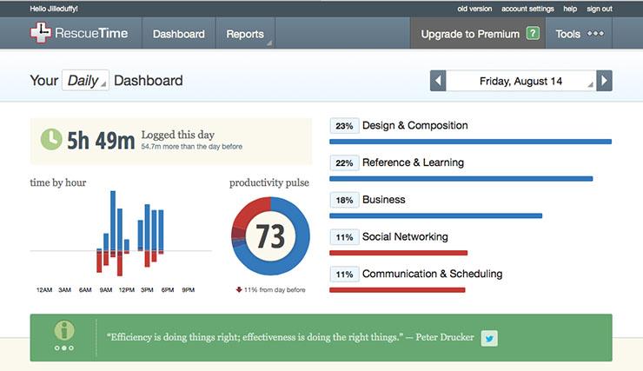The width and height of the screenshot is (643, 371).
Task: Open the Social Networking category
Action: coord(405,237)
